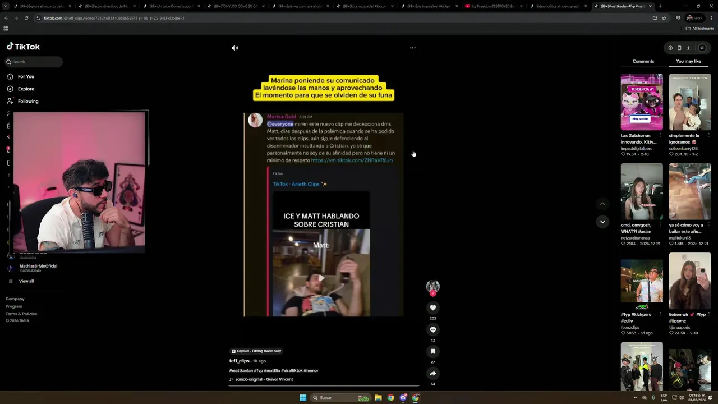Viewport: 718px width, 404px height.
Task: Click the phone-shaped icon in the floating pill
Action: point(679,48)
